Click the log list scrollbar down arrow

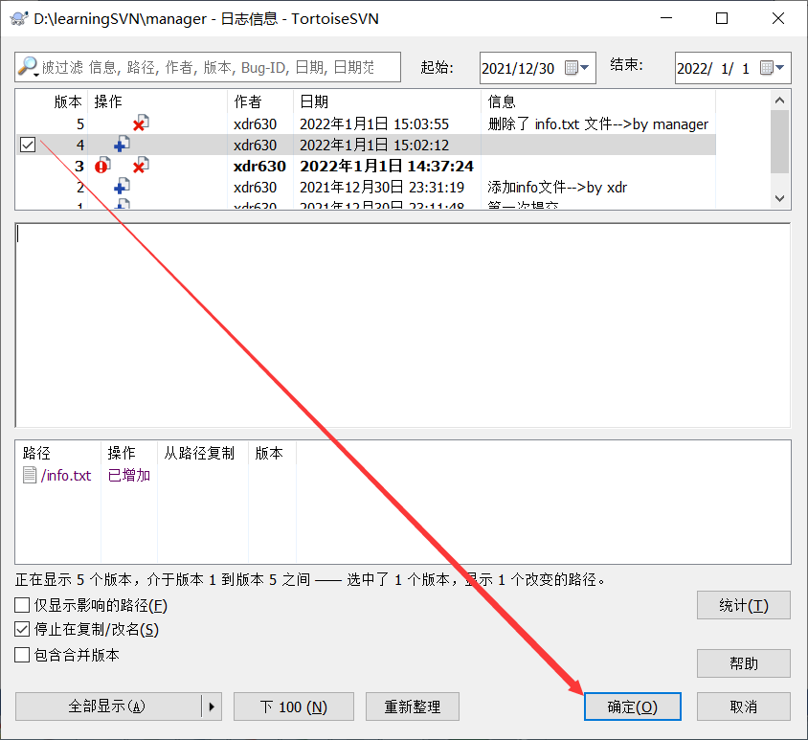pos(779,198)
